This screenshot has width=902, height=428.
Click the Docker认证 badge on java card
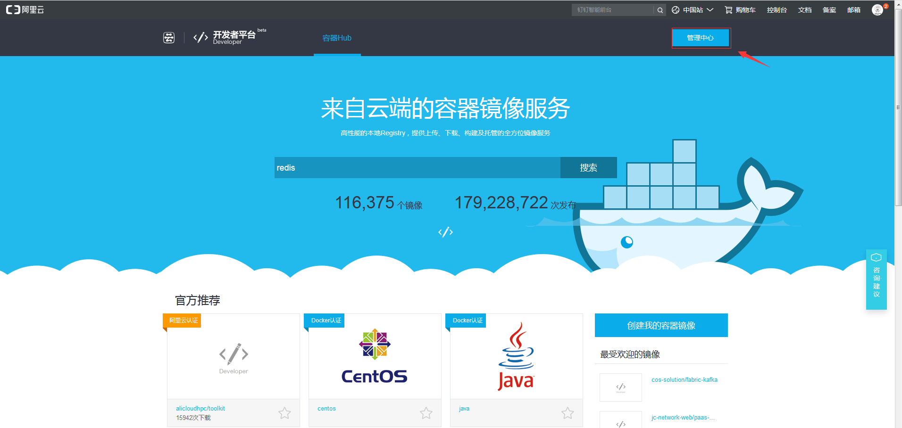coord(466,321)
